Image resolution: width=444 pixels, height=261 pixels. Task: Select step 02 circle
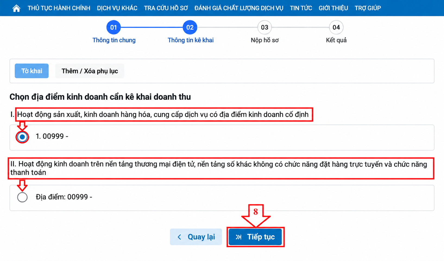[x=190, y=27]
